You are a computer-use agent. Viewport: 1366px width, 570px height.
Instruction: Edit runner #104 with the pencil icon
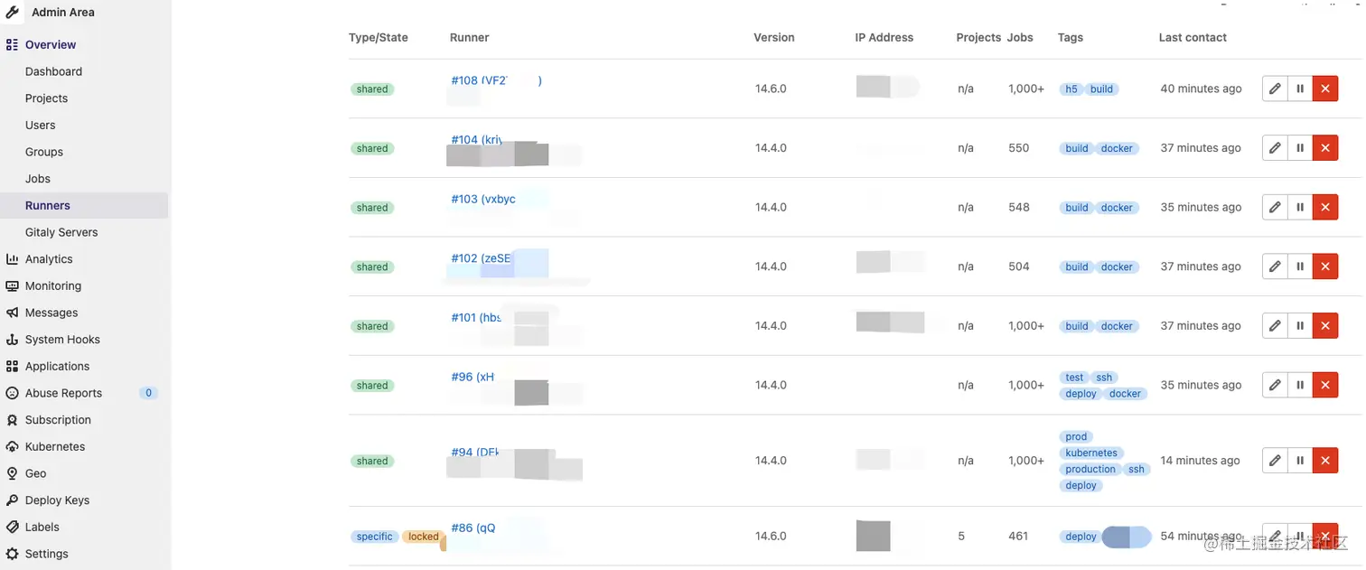pyautogui.click(x=1275, y=148)
